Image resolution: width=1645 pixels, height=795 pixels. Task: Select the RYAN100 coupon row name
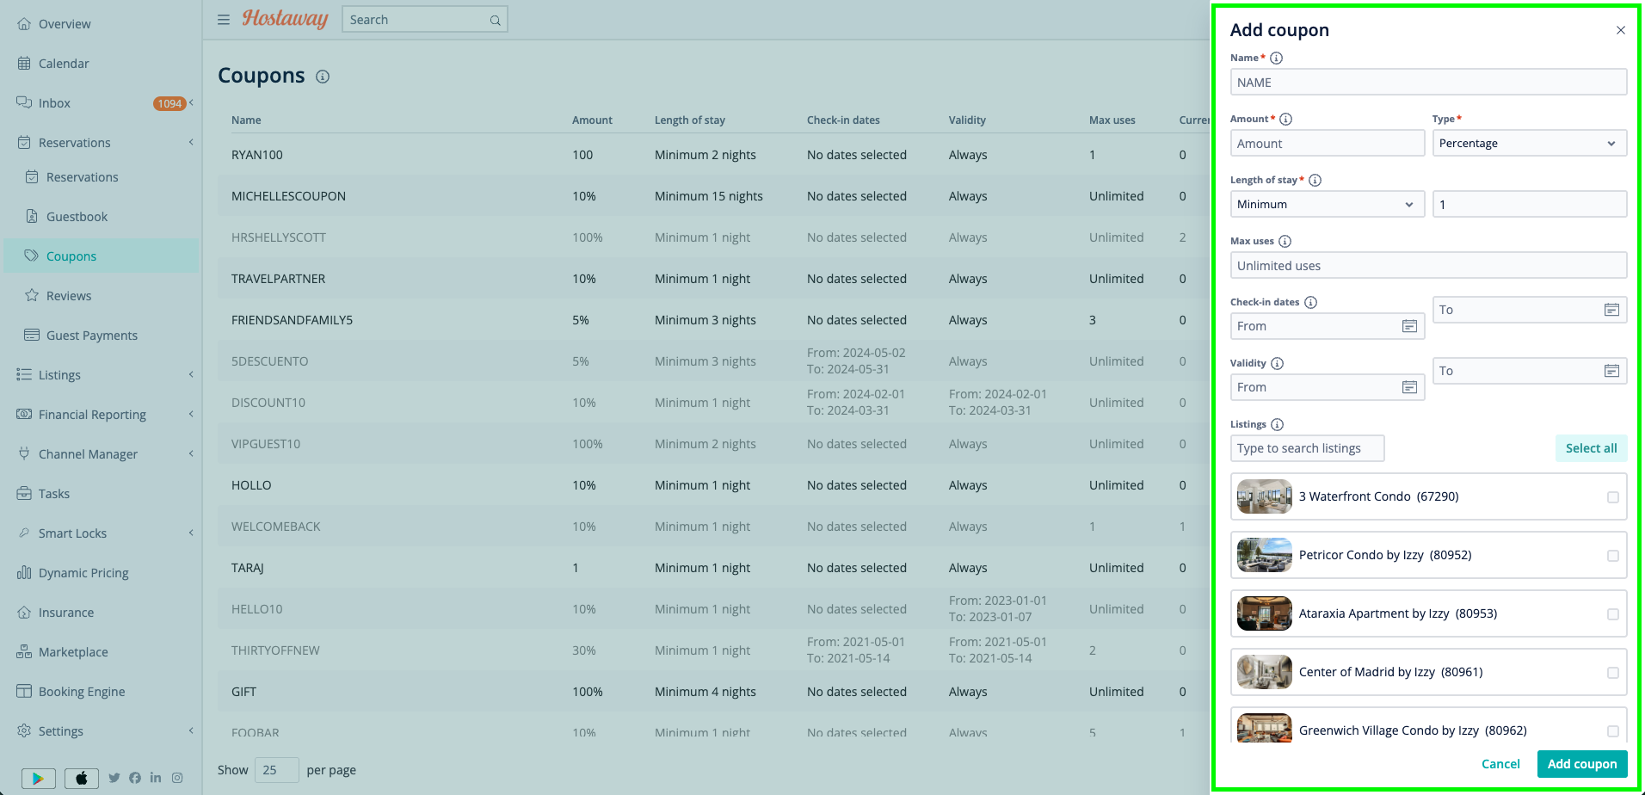257,155
